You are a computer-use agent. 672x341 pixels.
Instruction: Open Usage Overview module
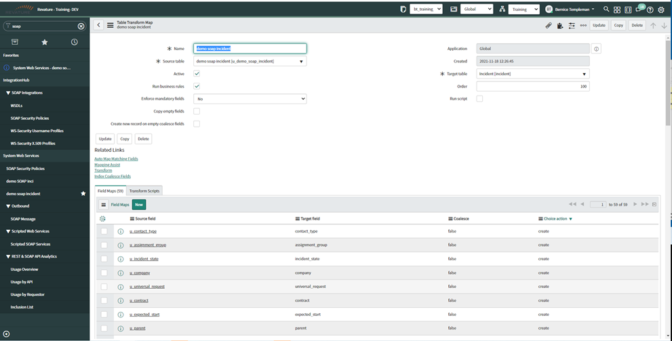(24, 269)
